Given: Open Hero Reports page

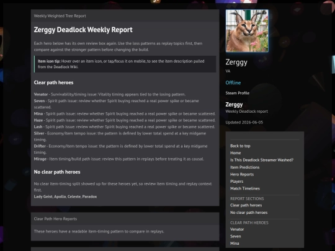Looking at the screenshot, I should click(242, 174).
